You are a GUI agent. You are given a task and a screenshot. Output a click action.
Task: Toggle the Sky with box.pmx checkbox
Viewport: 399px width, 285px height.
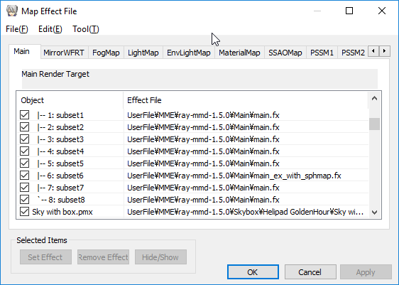pos(24,211)
